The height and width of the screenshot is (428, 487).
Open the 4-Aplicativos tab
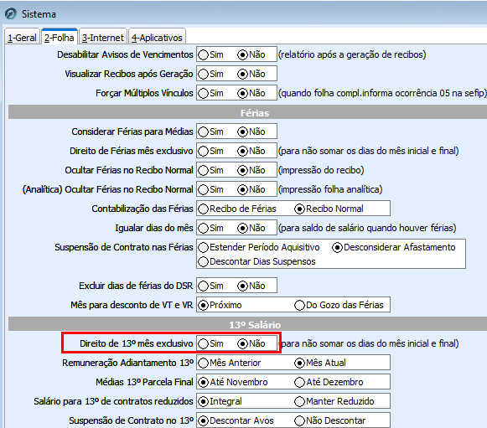point(157,38)
